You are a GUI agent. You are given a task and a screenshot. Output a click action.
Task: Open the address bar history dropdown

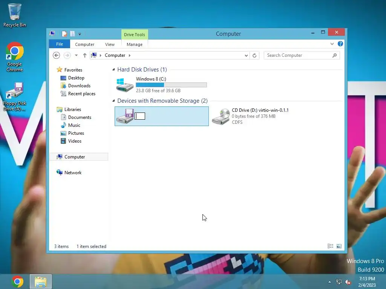[246, 56]
